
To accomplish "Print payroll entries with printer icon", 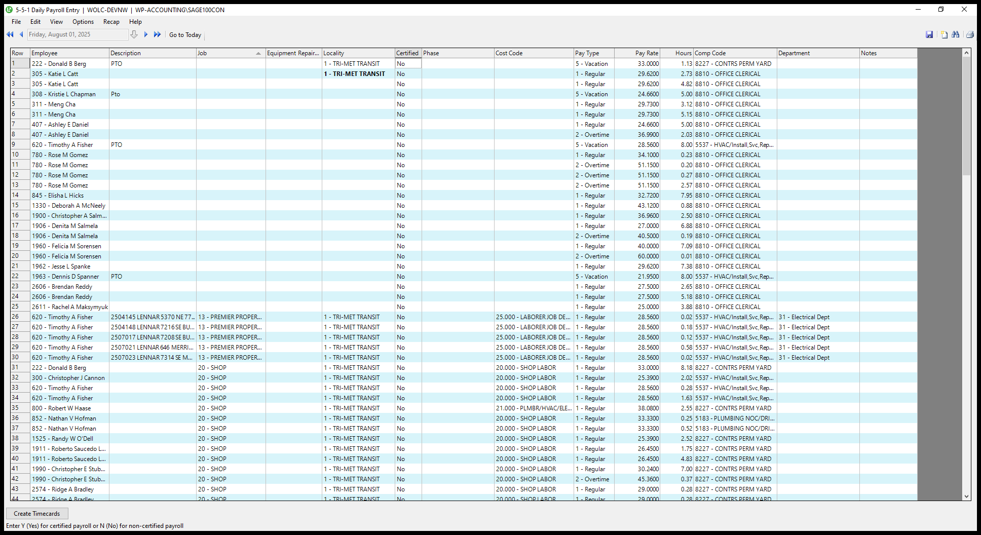I will click(970, 34).
